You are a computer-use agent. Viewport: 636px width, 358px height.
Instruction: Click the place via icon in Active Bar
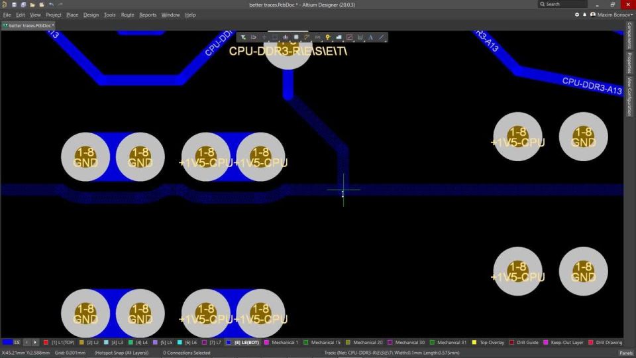click(x=328, y=37)
